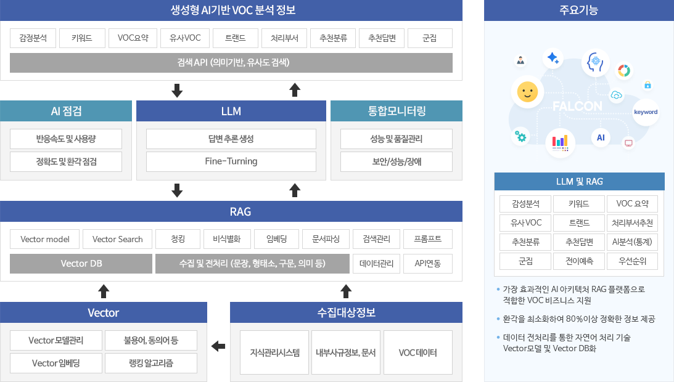The image size is (674, 382).
Task: Select the 처리부서추천 cell
Action: (x=632, y=222)
